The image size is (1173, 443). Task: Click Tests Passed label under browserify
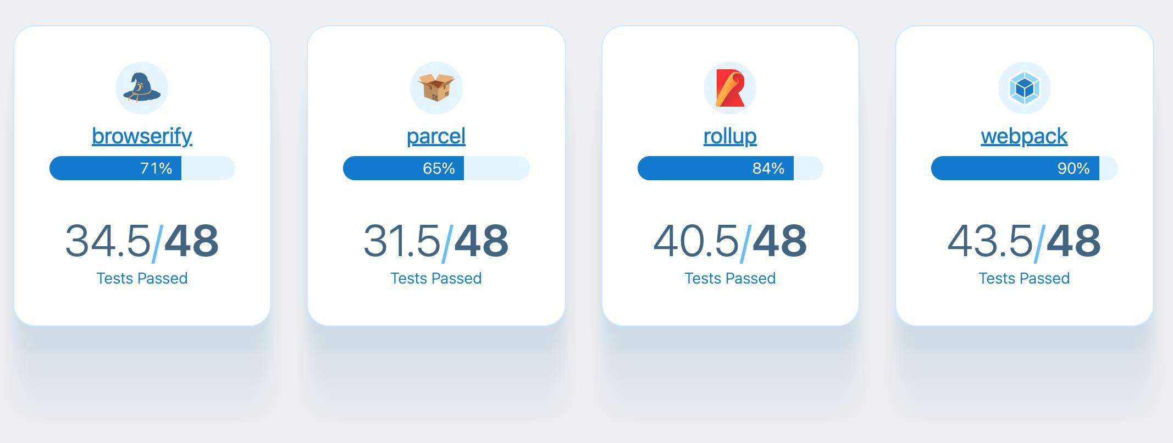click(142, 278)
